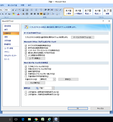Toggle ignore Internet and file addresses checkbox
Screen dimensions: 113x122
pyautogui.click(x=26, y=50)
